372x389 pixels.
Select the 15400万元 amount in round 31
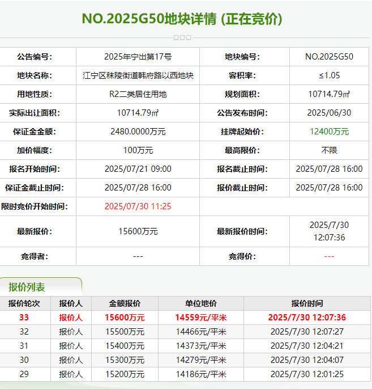click(125, 346)
